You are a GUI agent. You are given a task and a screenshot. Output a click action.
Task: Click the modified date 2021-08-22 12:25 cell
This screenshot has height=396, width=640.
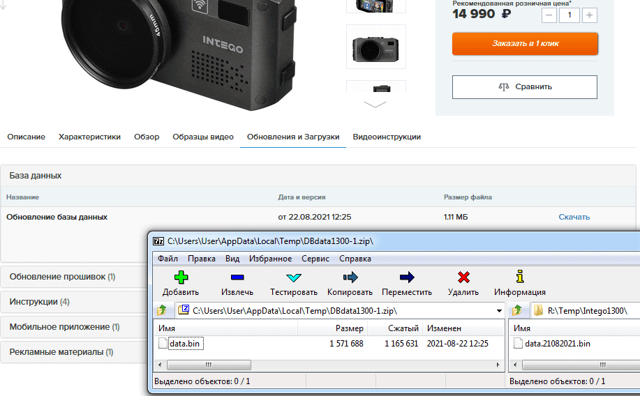458,344
